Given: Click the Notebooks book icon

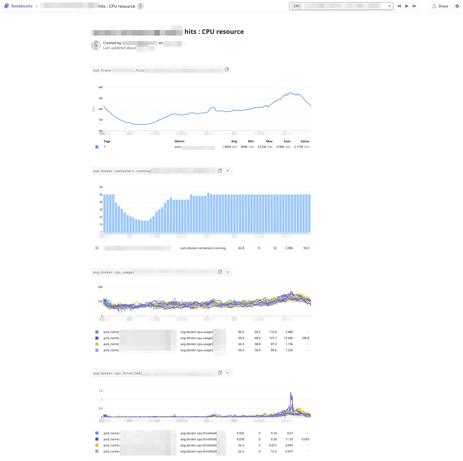Looking at the screenshot, I should [7, 6].
